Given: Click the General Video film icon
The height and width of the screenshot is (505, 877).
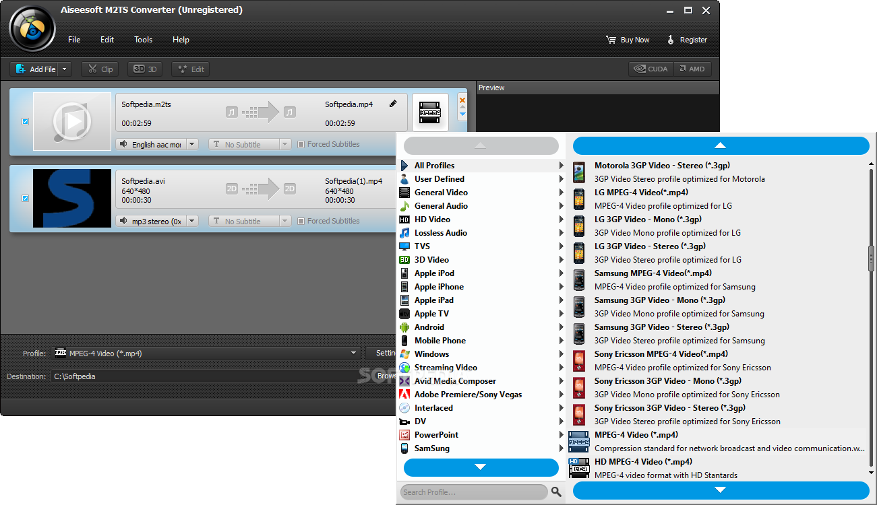Looking at the screenshot, I should click(404, 193).
